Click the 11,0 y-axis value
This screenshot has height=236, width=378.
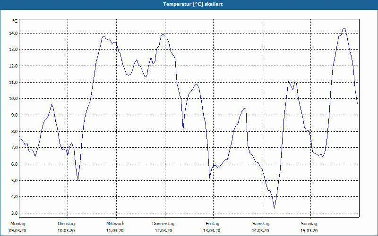click(14, 82)
